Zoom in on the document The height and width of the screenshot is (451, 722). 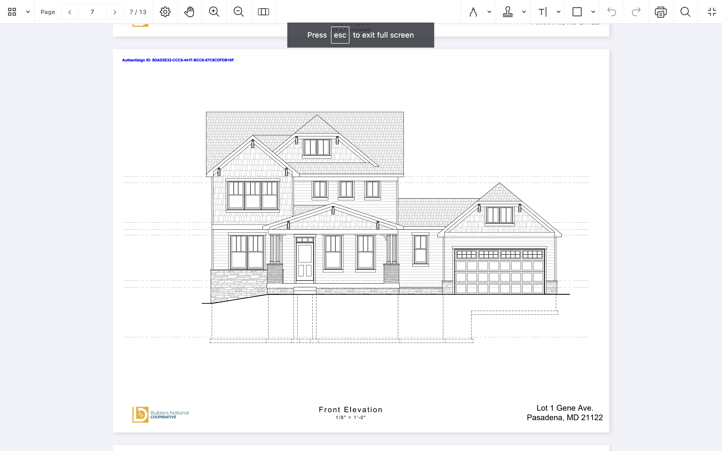pos(214,12)
